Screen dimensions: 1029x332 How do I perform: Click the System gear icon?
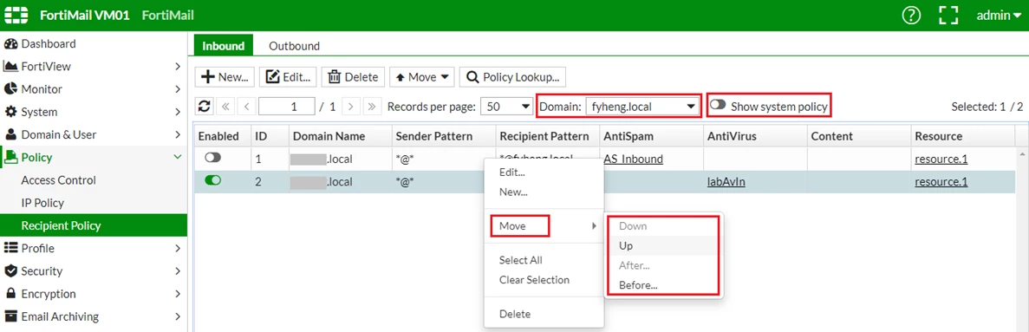[10, 112]
